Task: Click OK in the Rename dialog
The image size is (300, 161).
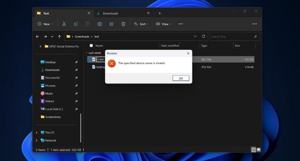Action: [181, 78]
